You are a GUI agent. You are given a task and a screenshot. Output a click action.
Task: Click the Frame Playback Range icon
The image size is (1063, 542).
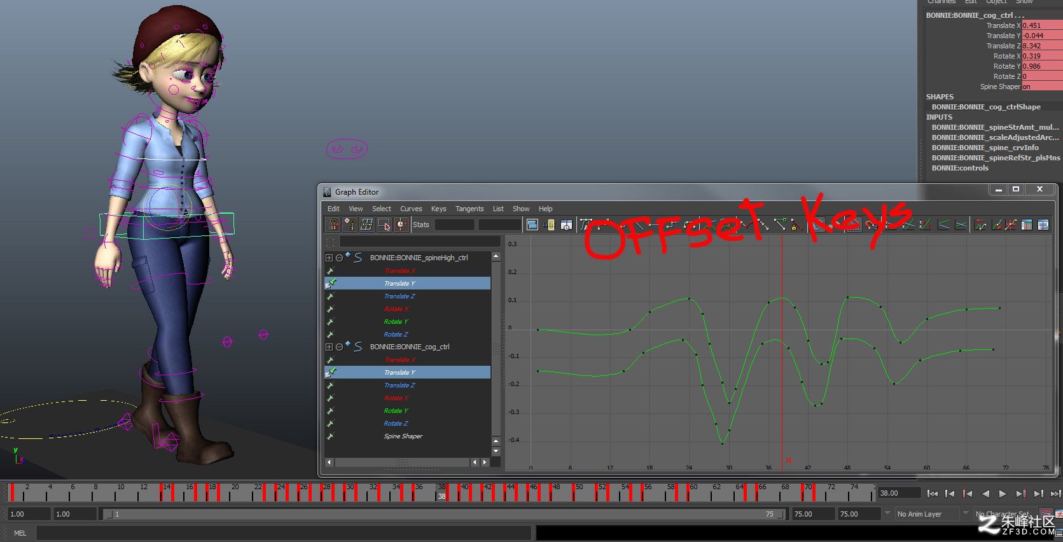click(x=550, y=225)
